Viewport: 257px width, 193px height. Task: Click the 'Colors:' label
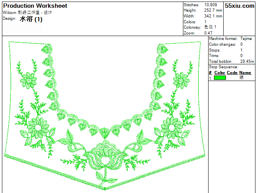[x=190, y=22]
